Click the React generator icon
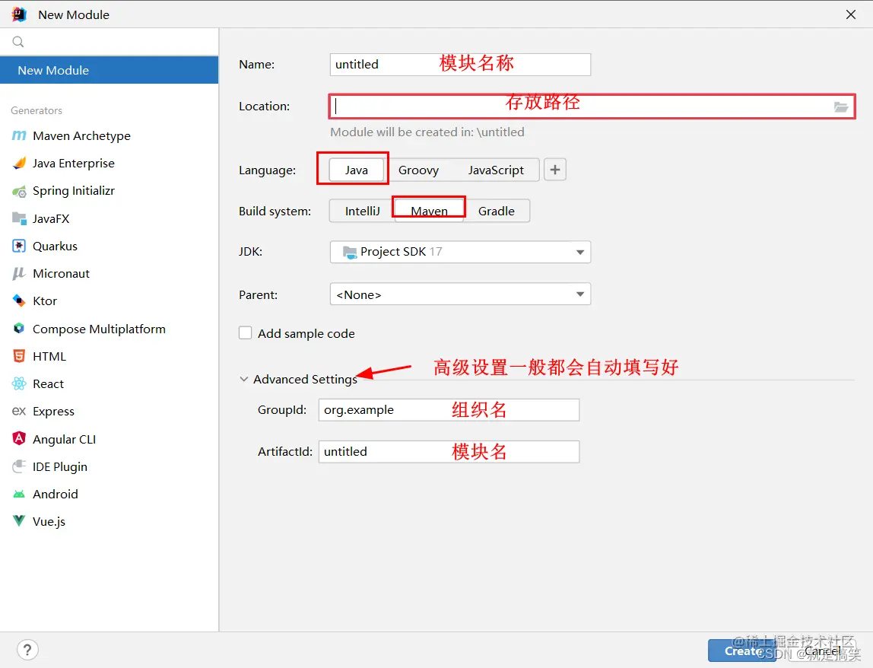The height and width of the screenshot is (668, 873). click(19, 383)
